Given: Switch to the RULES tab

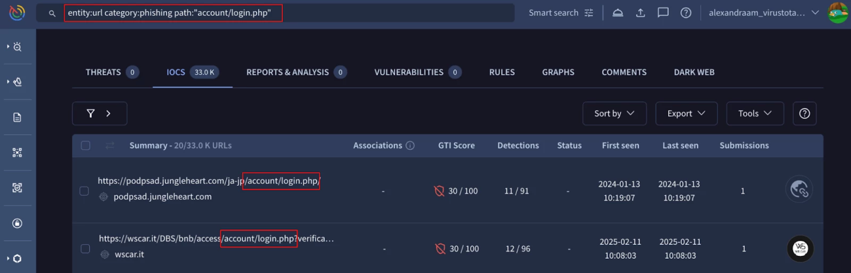Looking at the screenshot, I should point(502,72).
